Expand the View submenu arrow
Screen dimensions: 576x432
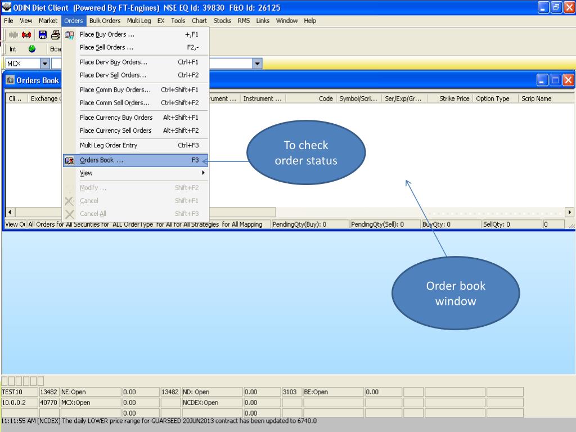click(203, 173)
